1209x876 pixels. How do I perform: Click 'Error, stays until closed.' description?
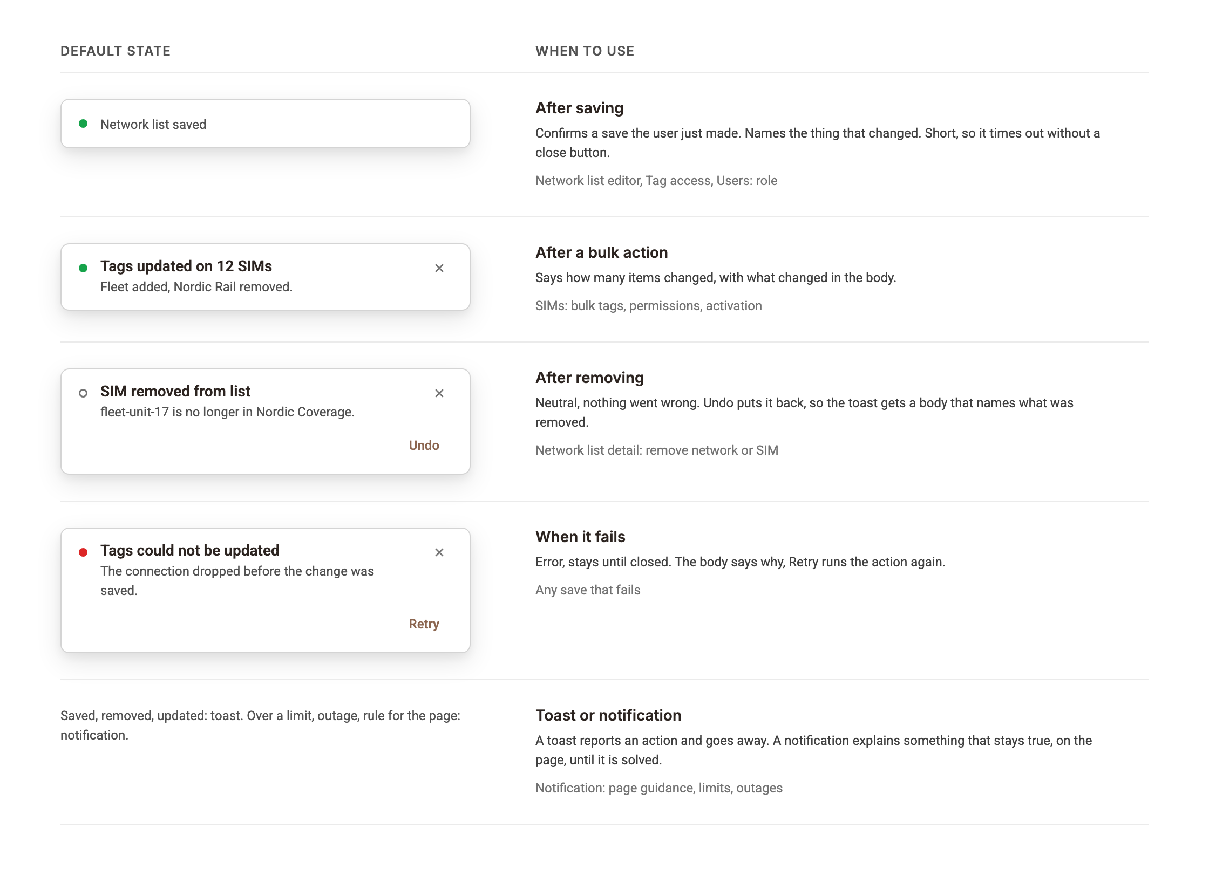click(741, 562)
